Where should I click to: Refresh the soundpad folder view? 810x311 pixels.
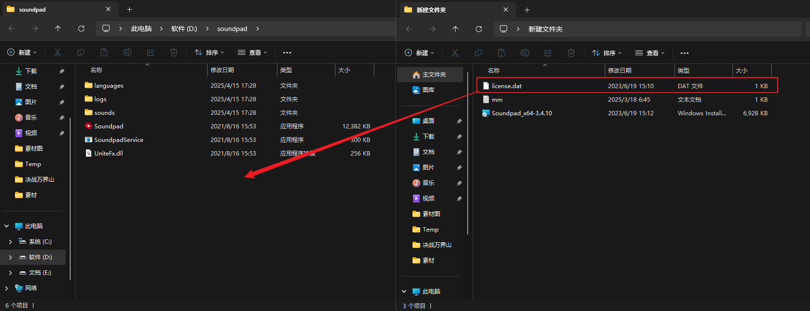[x=81, y=29]
